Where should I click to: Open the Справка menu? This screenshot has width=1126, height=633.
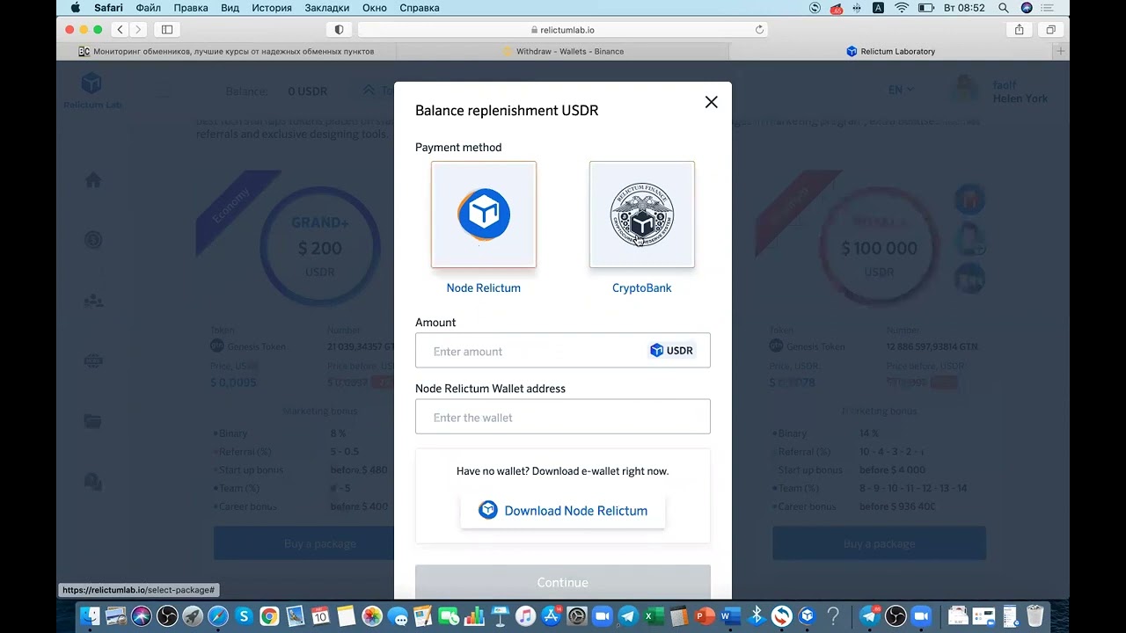click(420, 8)
